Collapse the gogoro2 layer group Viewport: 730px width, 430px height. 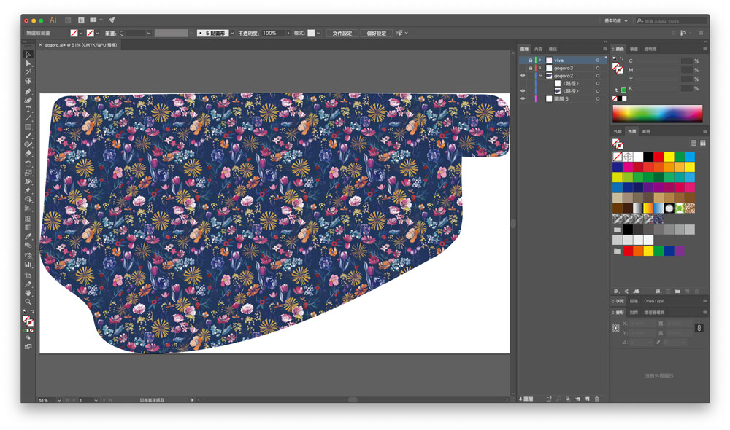(x=539, y=76)
